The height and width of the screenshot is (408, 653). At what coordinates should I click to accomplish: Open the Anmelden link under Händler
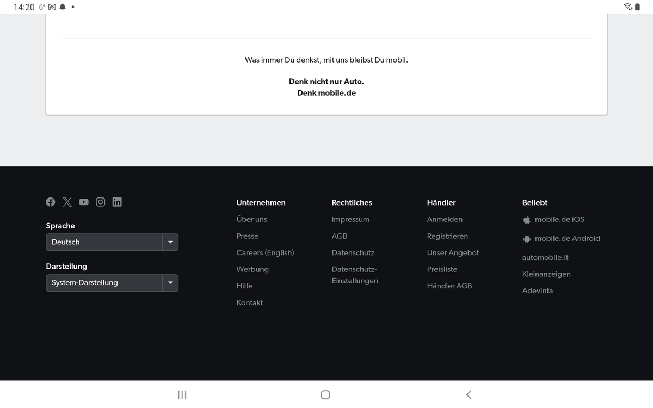tap(445, 219)
